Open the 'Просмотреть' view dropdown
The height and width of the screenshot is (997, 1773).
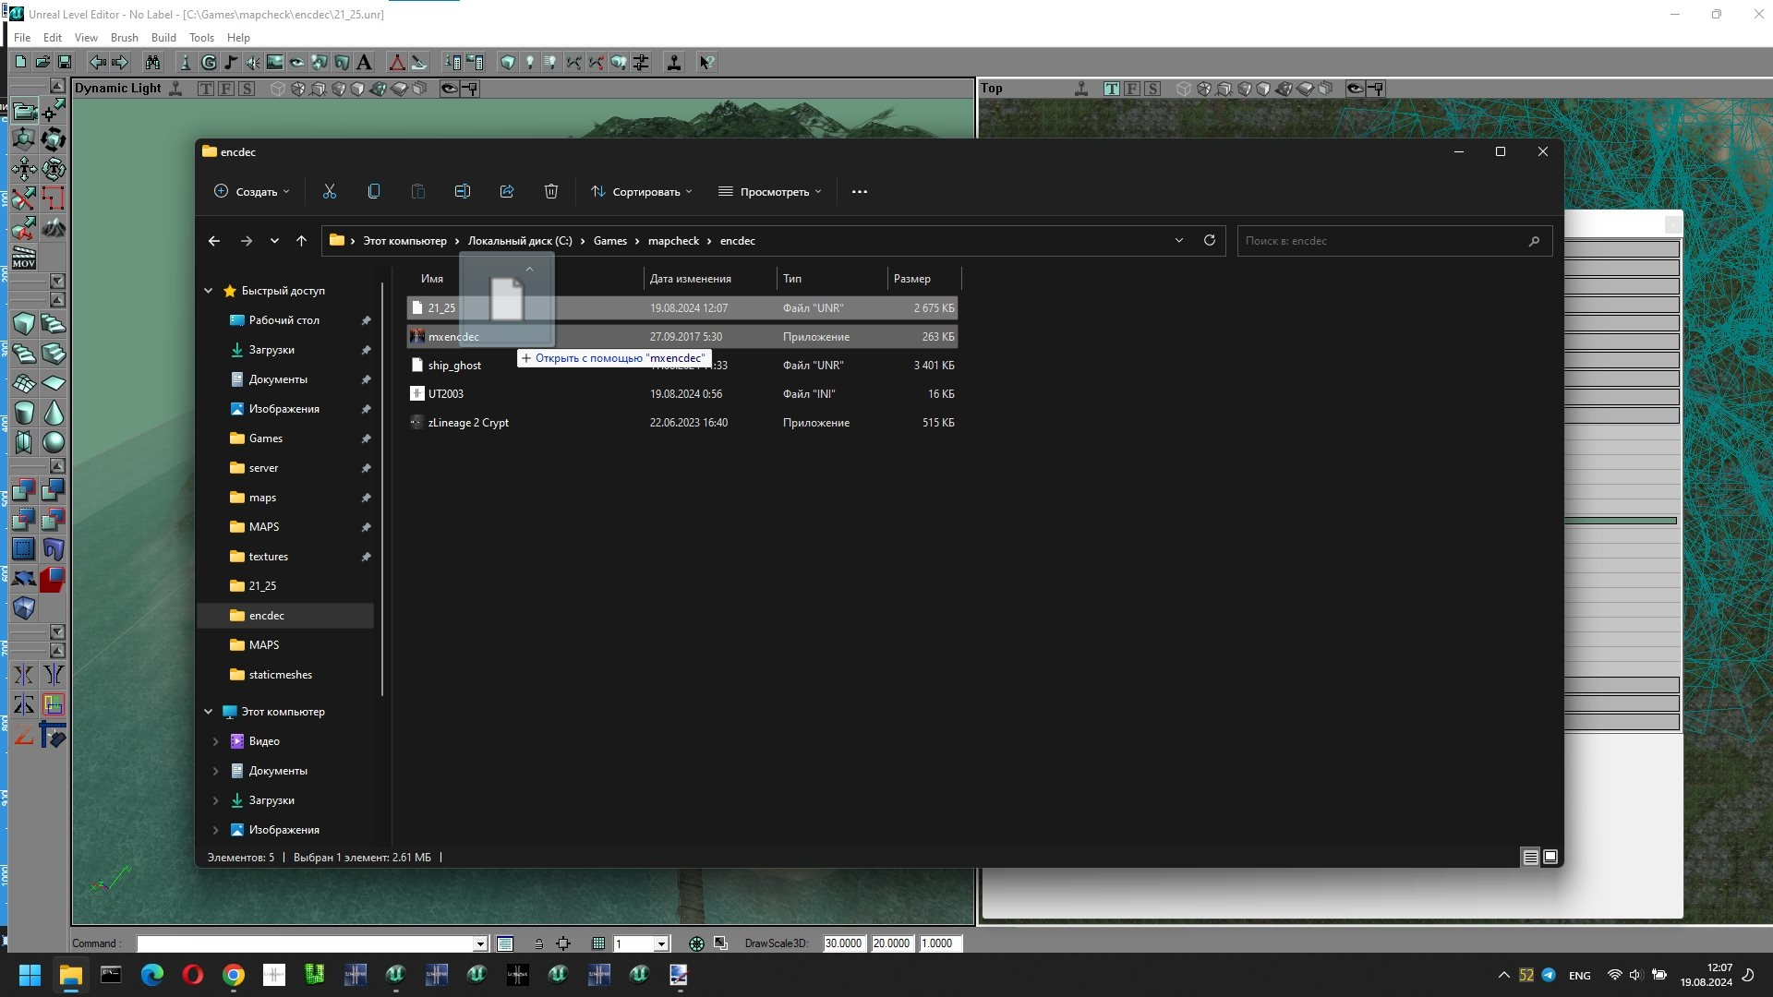pyautogui.click(x=770, y=192)
